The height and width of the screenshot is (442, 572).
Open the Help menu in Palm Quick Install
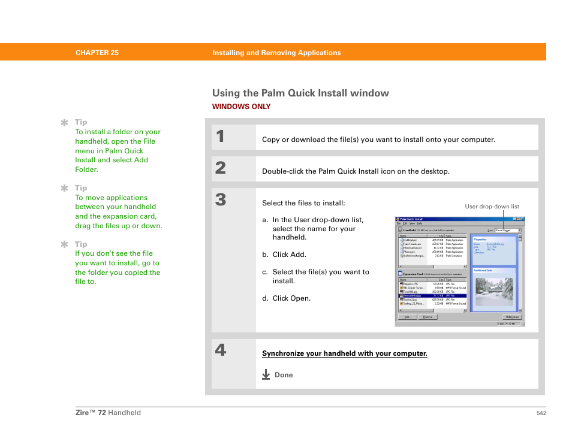pos(420,223)
